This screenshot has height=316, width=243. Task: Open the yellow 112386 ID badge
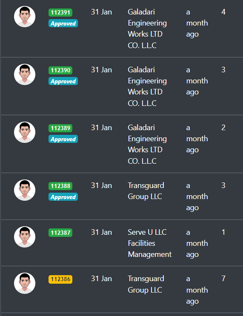click(x=60, y=279)
